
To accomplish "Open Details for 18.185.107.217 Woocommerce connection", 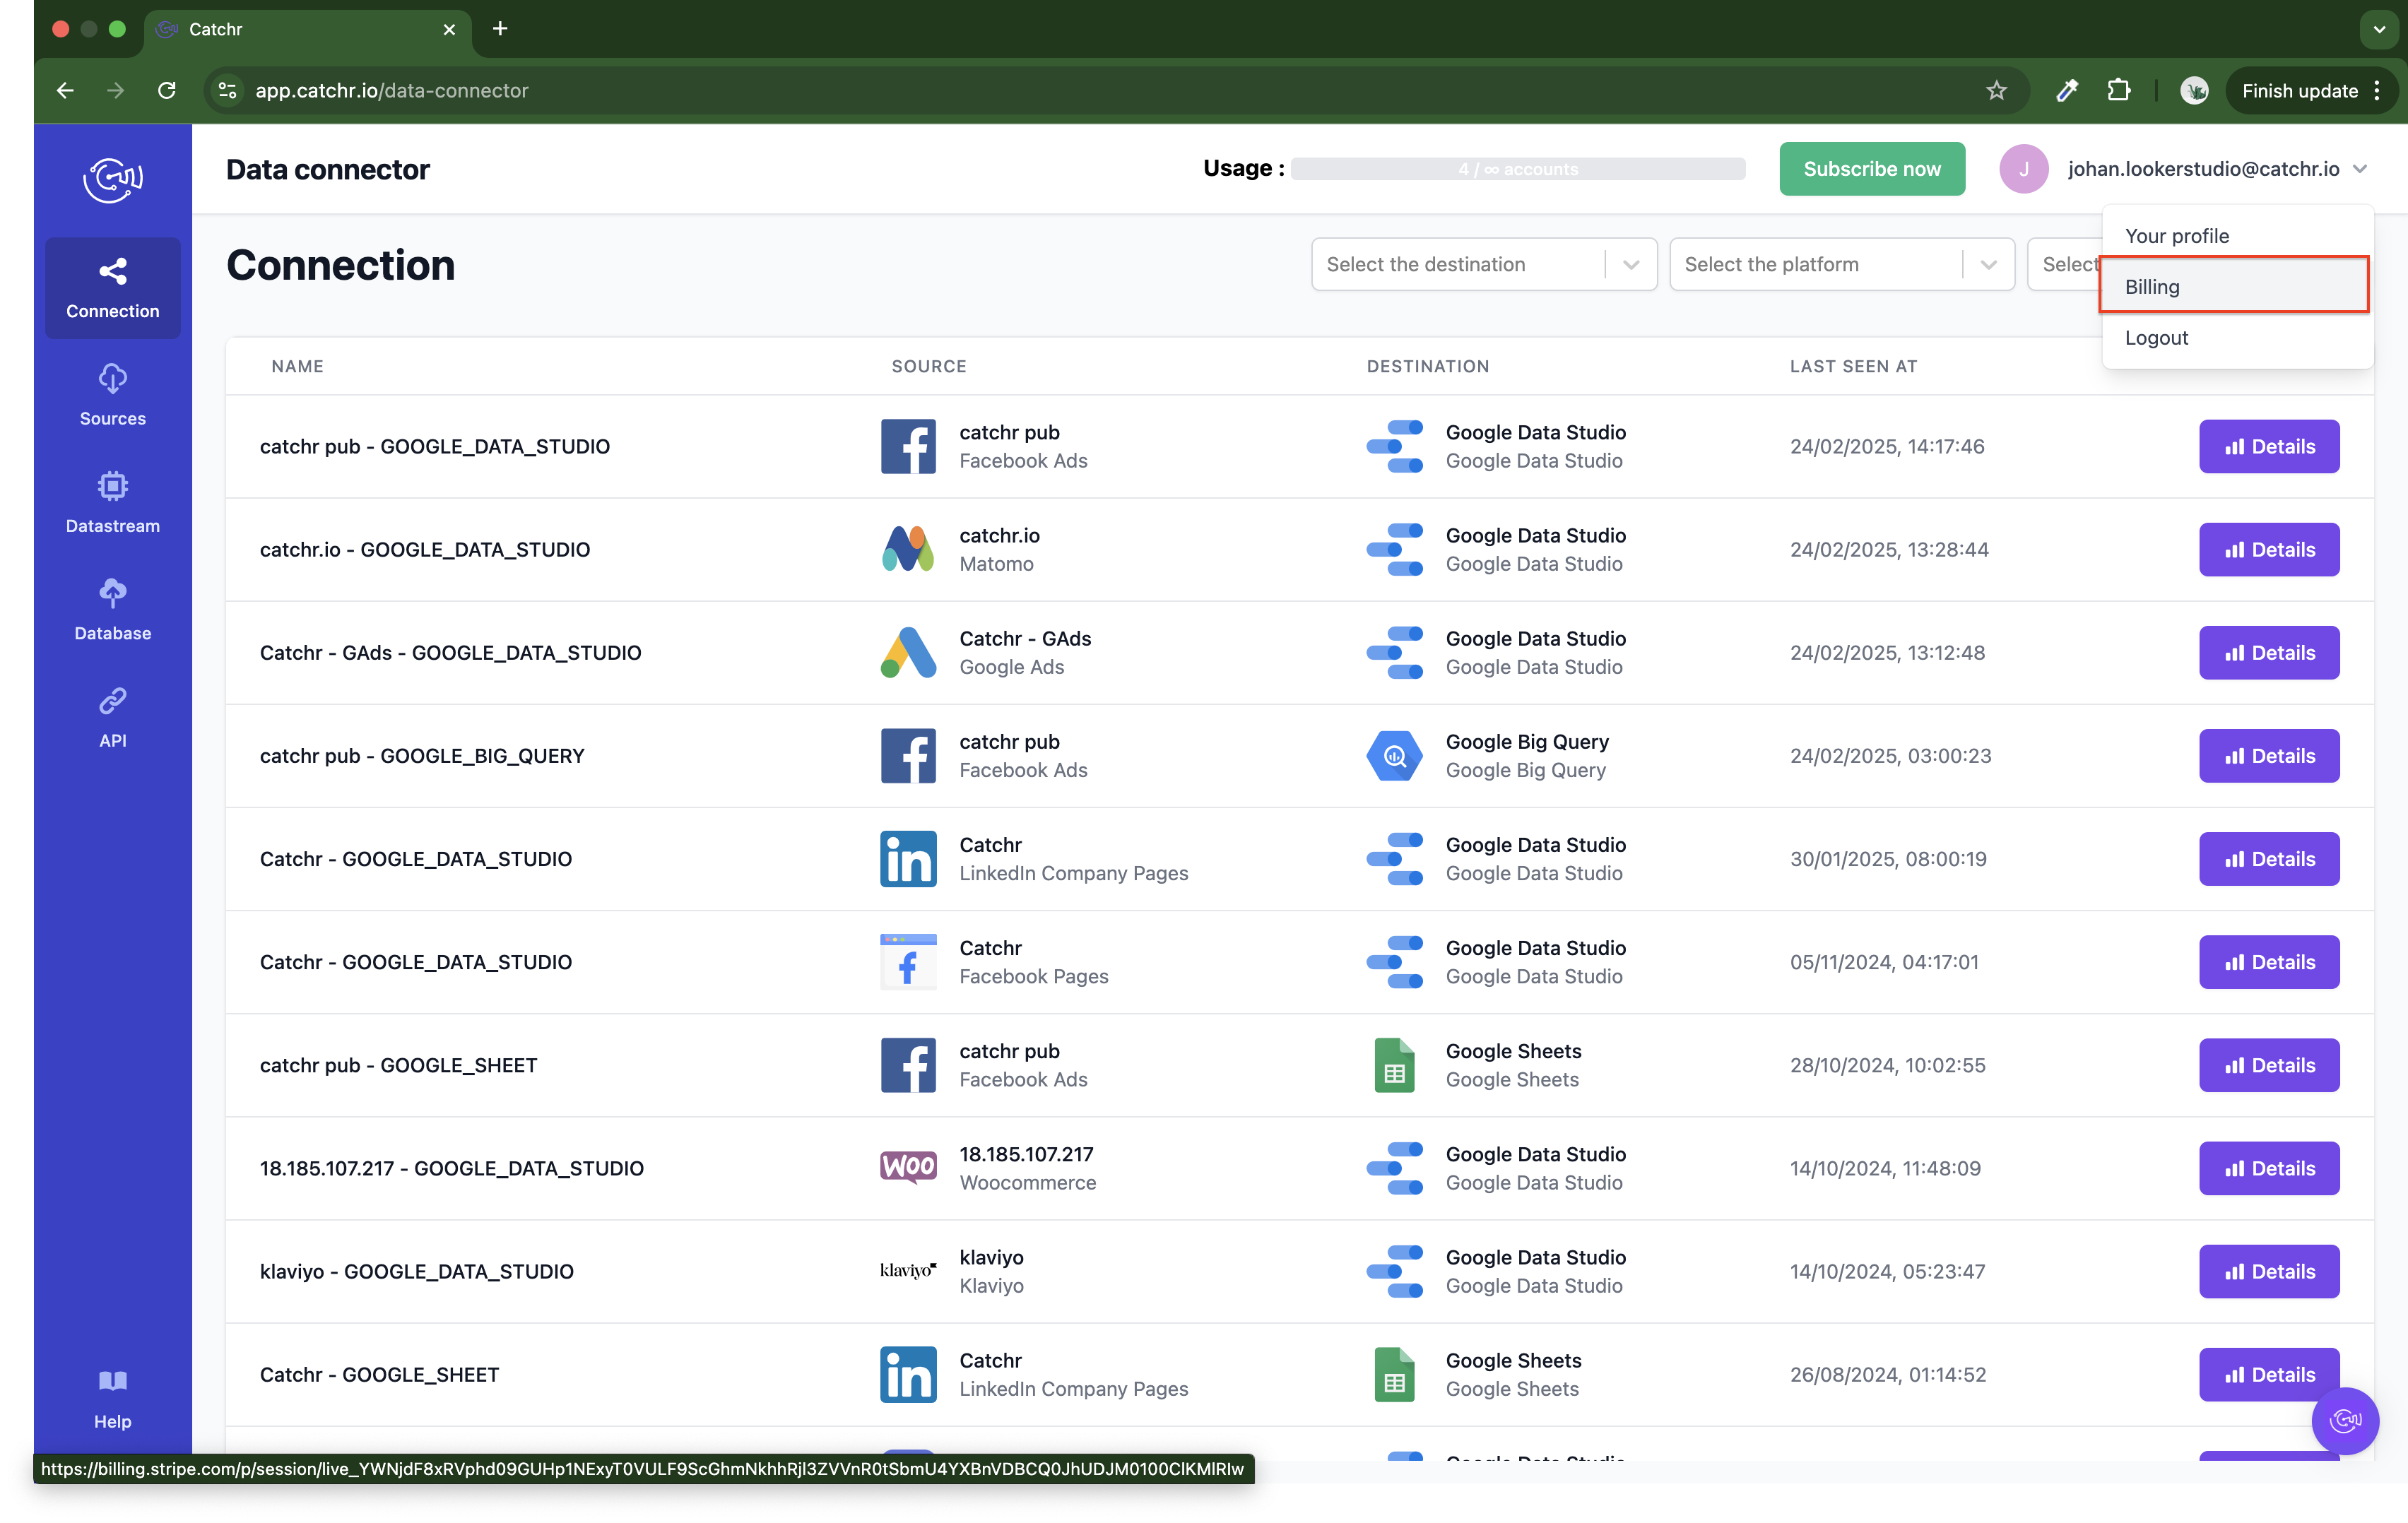I will pos(2269,1168).
